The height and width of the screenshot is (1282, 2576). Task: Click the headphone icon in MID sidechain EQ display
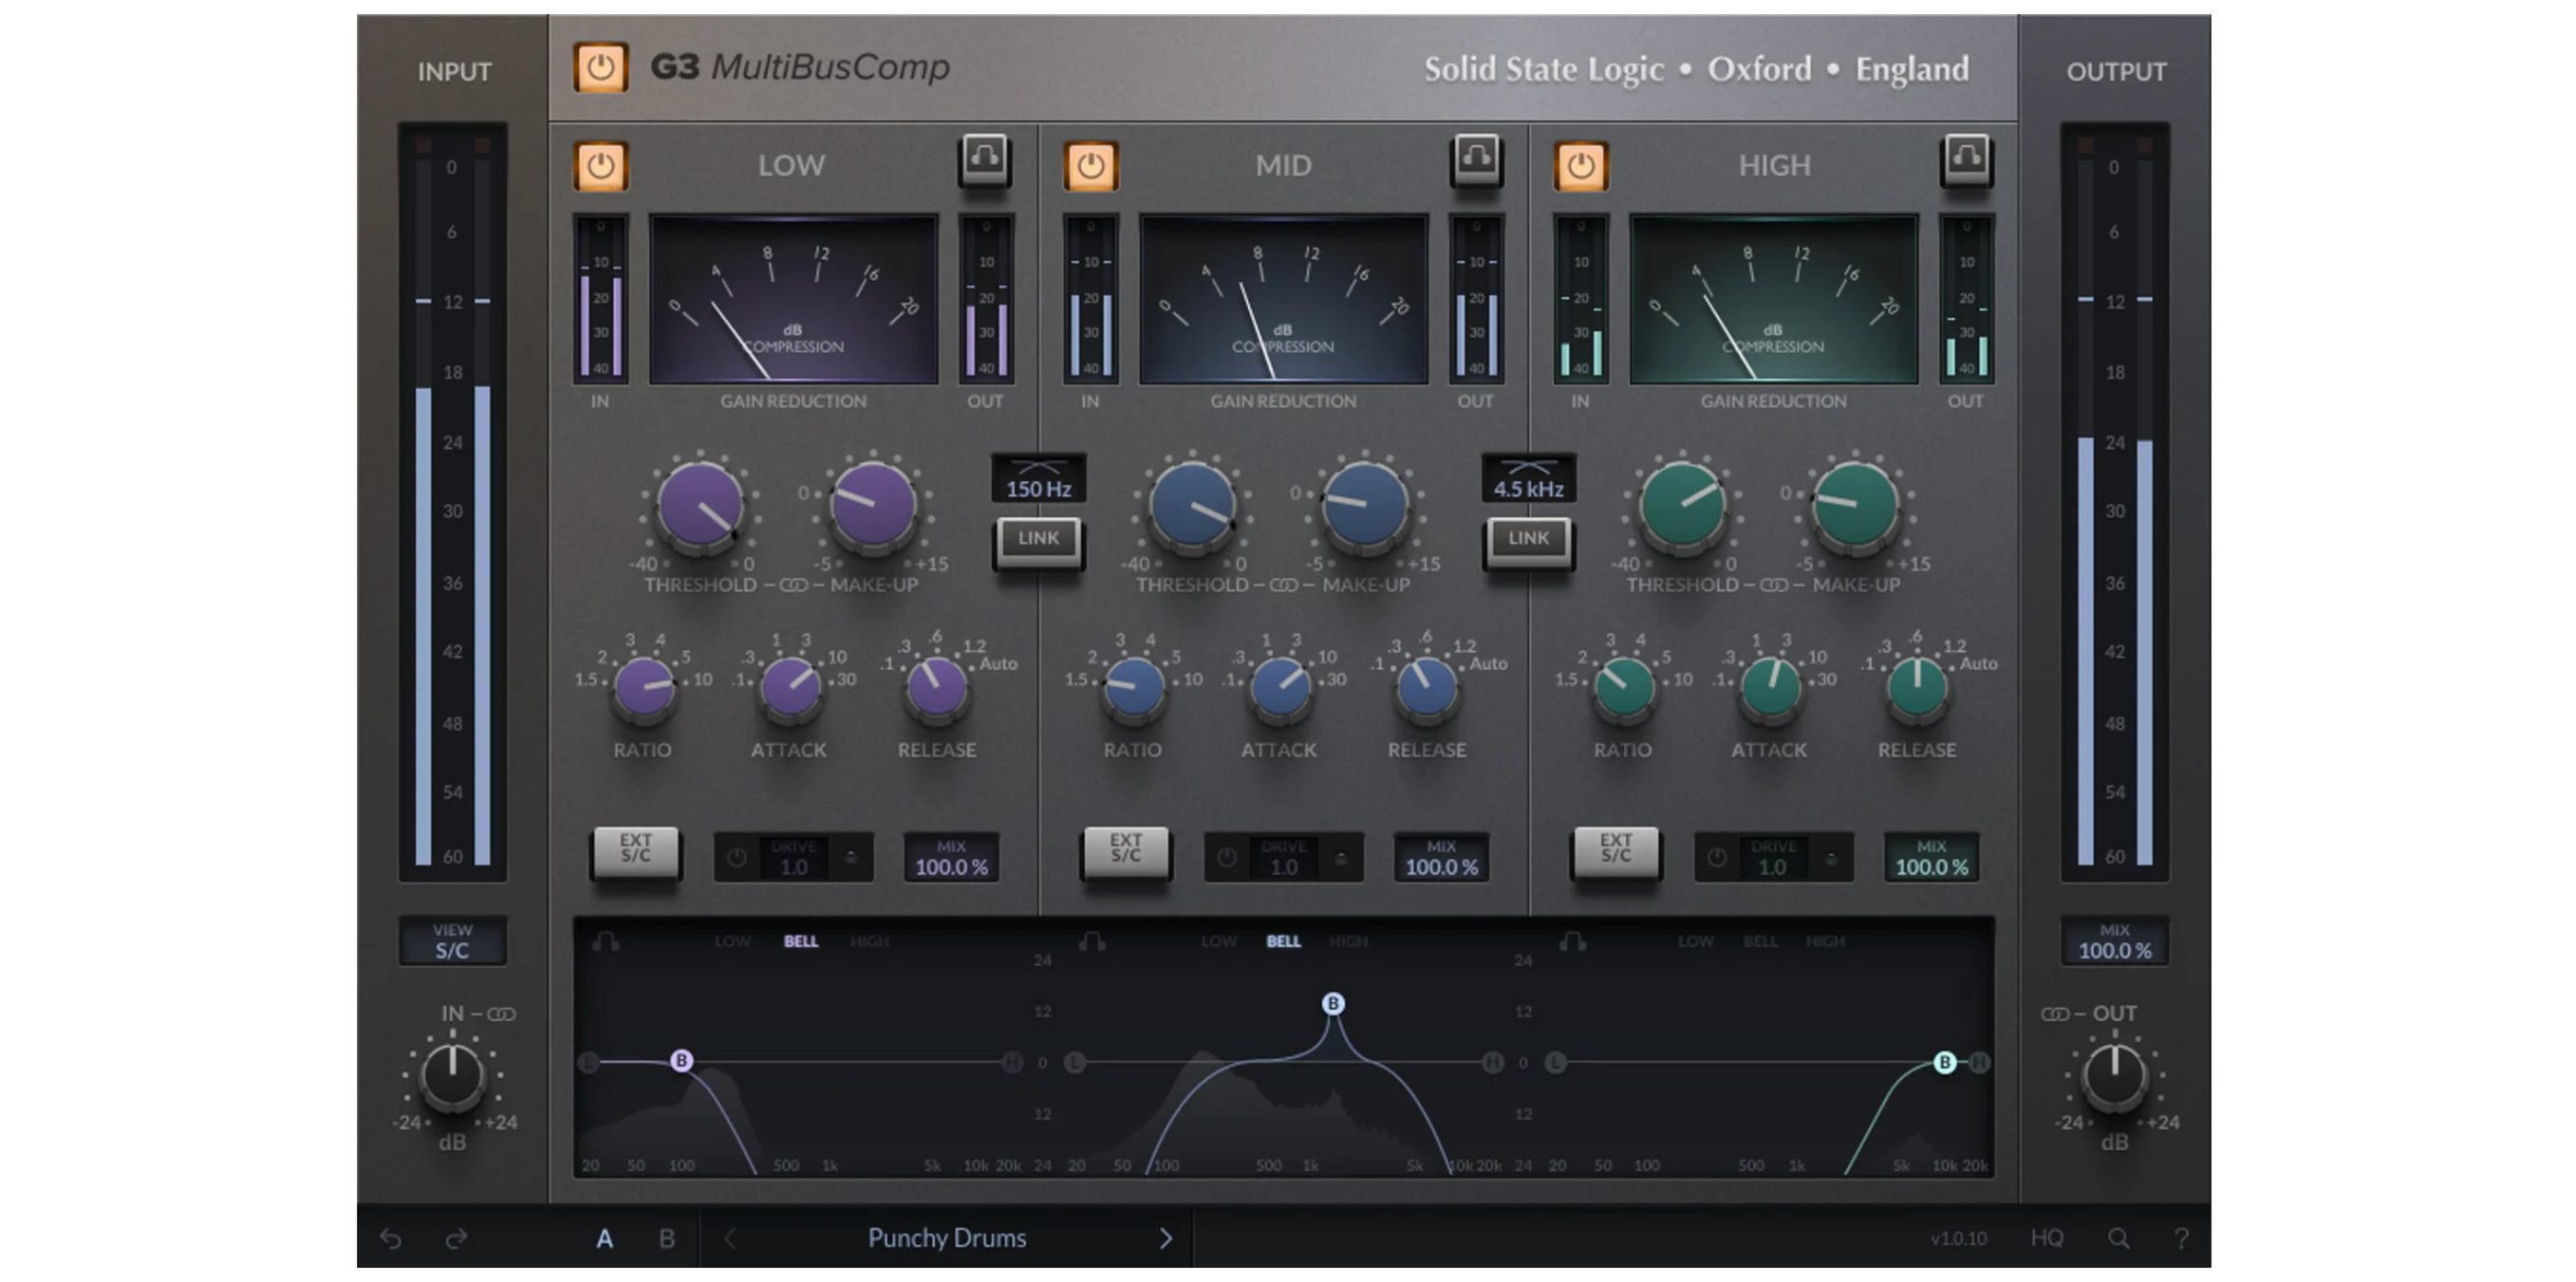pos(1090,941)
